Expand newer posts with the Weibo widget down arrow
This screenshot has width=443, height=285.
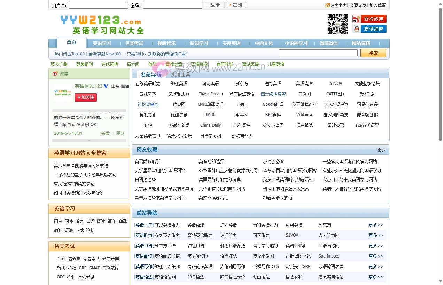point(89,140)
